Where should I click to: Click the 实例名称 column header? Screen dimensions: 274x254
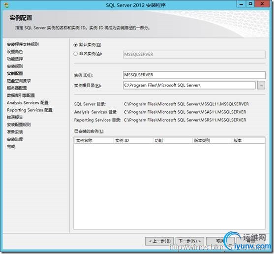click(94, 141)
